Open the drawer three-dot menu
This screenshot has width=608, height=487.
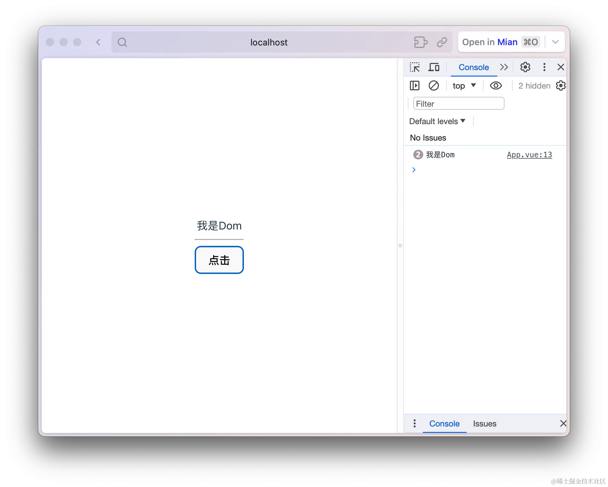(415, 423)
